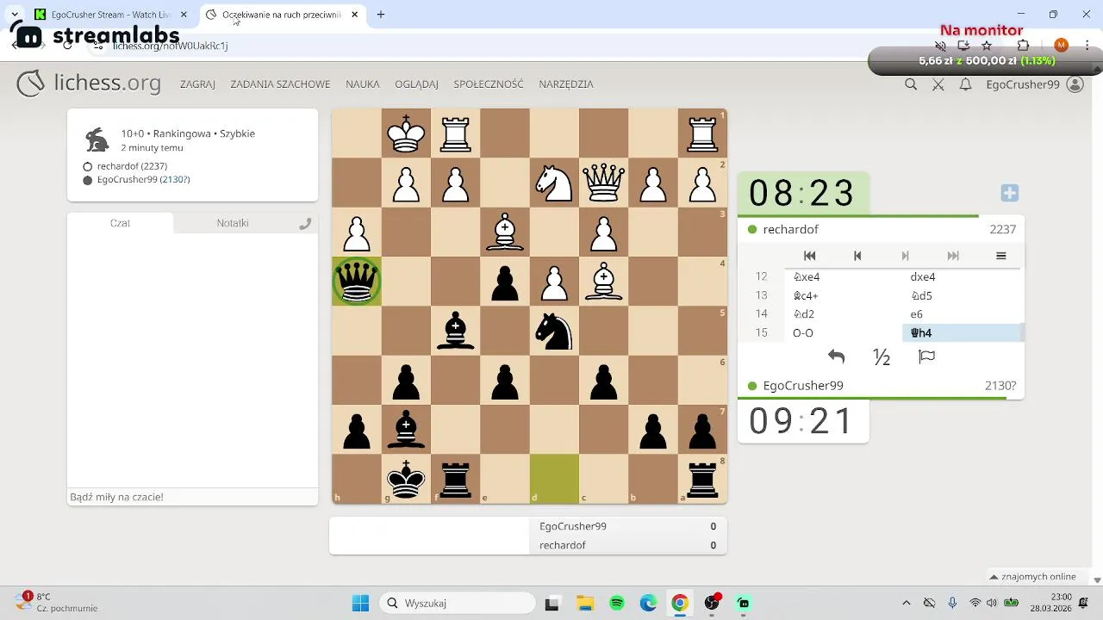
Task: Open the move list hamburger menu
Action: [1000, 256]
